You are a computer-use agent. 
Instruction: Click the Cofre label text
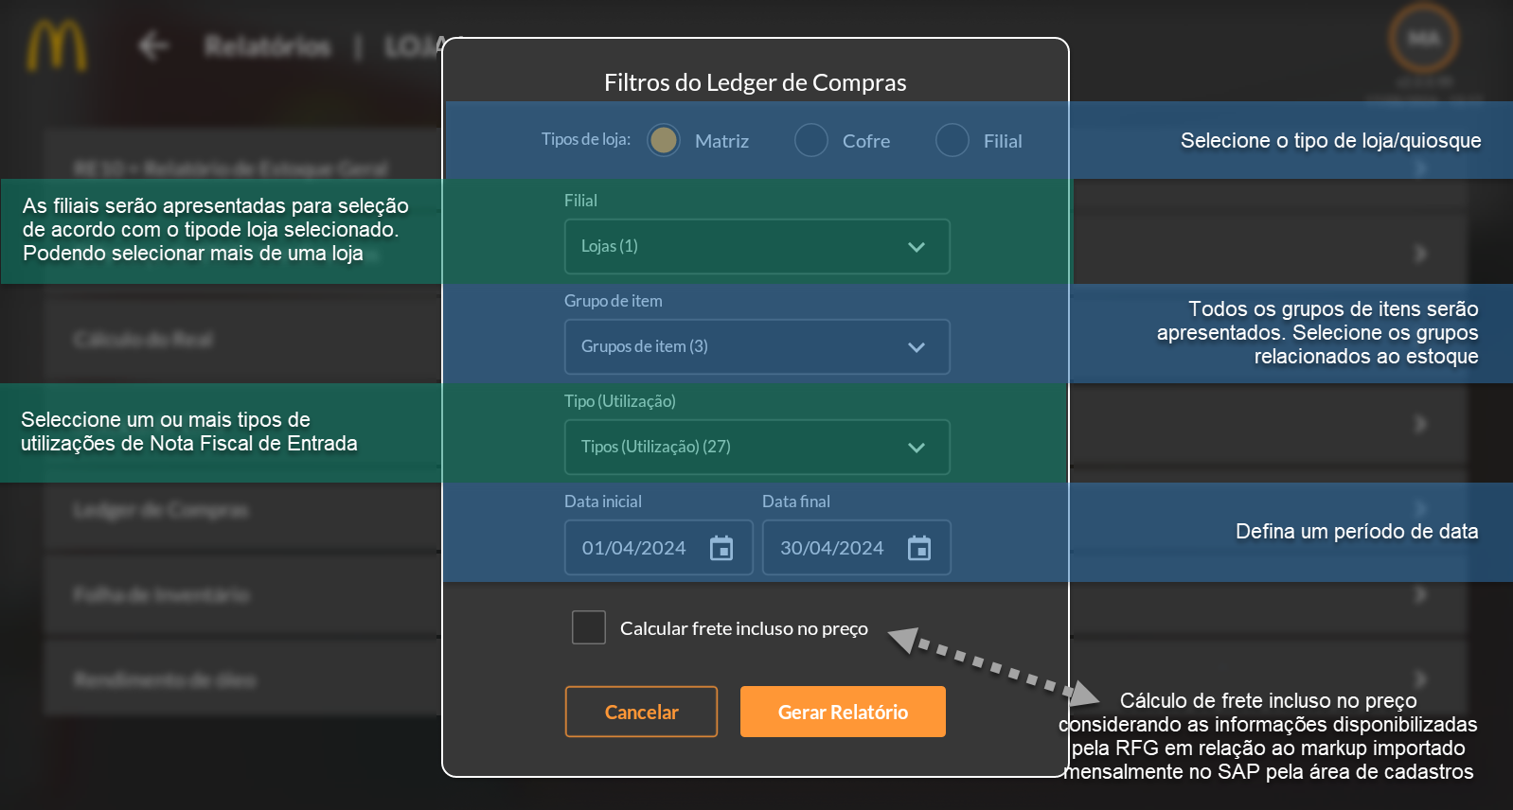(x=866, y=141)
